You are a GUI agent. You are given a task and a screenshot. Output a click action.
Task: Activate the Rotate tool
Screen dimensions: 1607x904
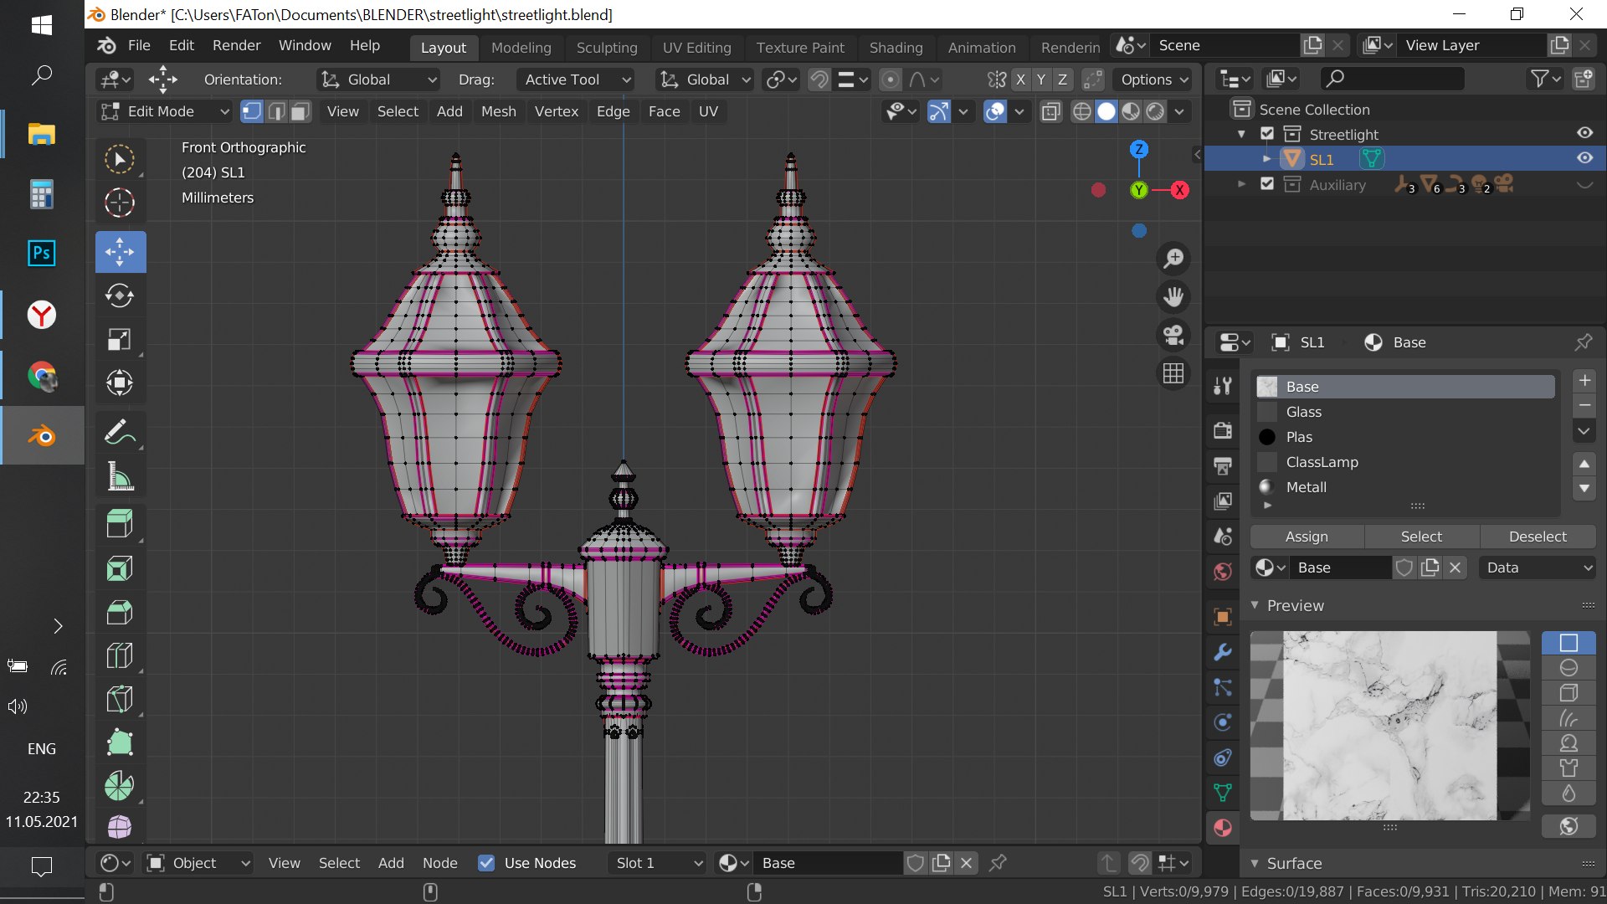pyautogui.click(x=120, y=295)
